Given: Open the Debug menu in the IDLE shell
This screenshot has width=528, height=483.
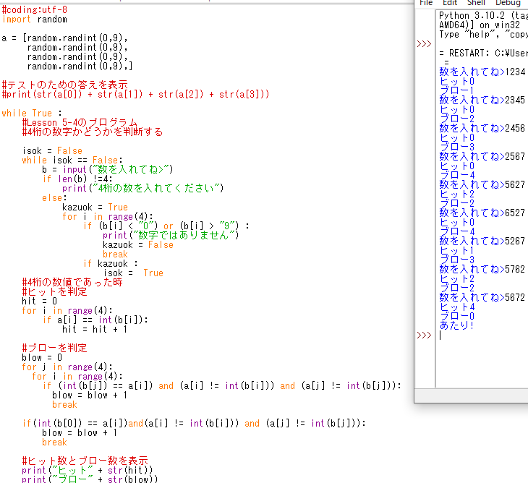Looking at the screenshot, I should pos(508,3).
